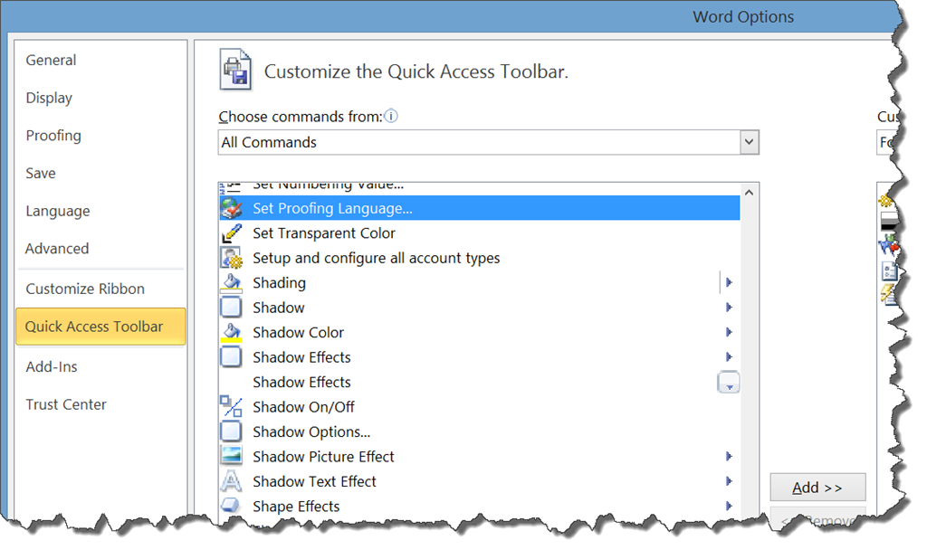Click the Shape Effects icon
Viewport: 927px width, 550px height.
pyautogui.click(x=230, y=506)
